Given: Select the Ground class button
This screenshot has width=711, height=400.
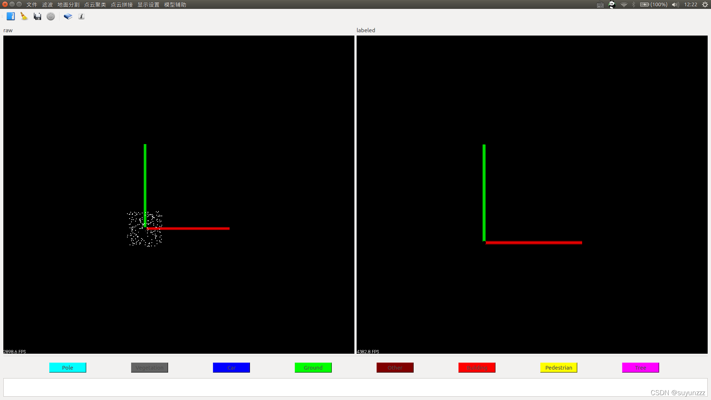Looking at the screenshot, I should tap(313, 368).
